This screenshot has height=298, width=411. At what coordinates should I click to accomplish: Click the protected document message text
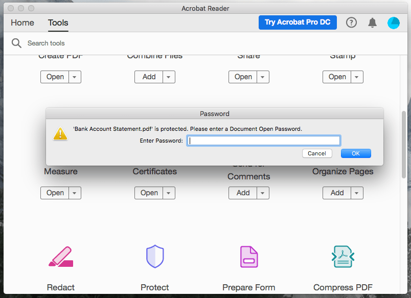188,129
